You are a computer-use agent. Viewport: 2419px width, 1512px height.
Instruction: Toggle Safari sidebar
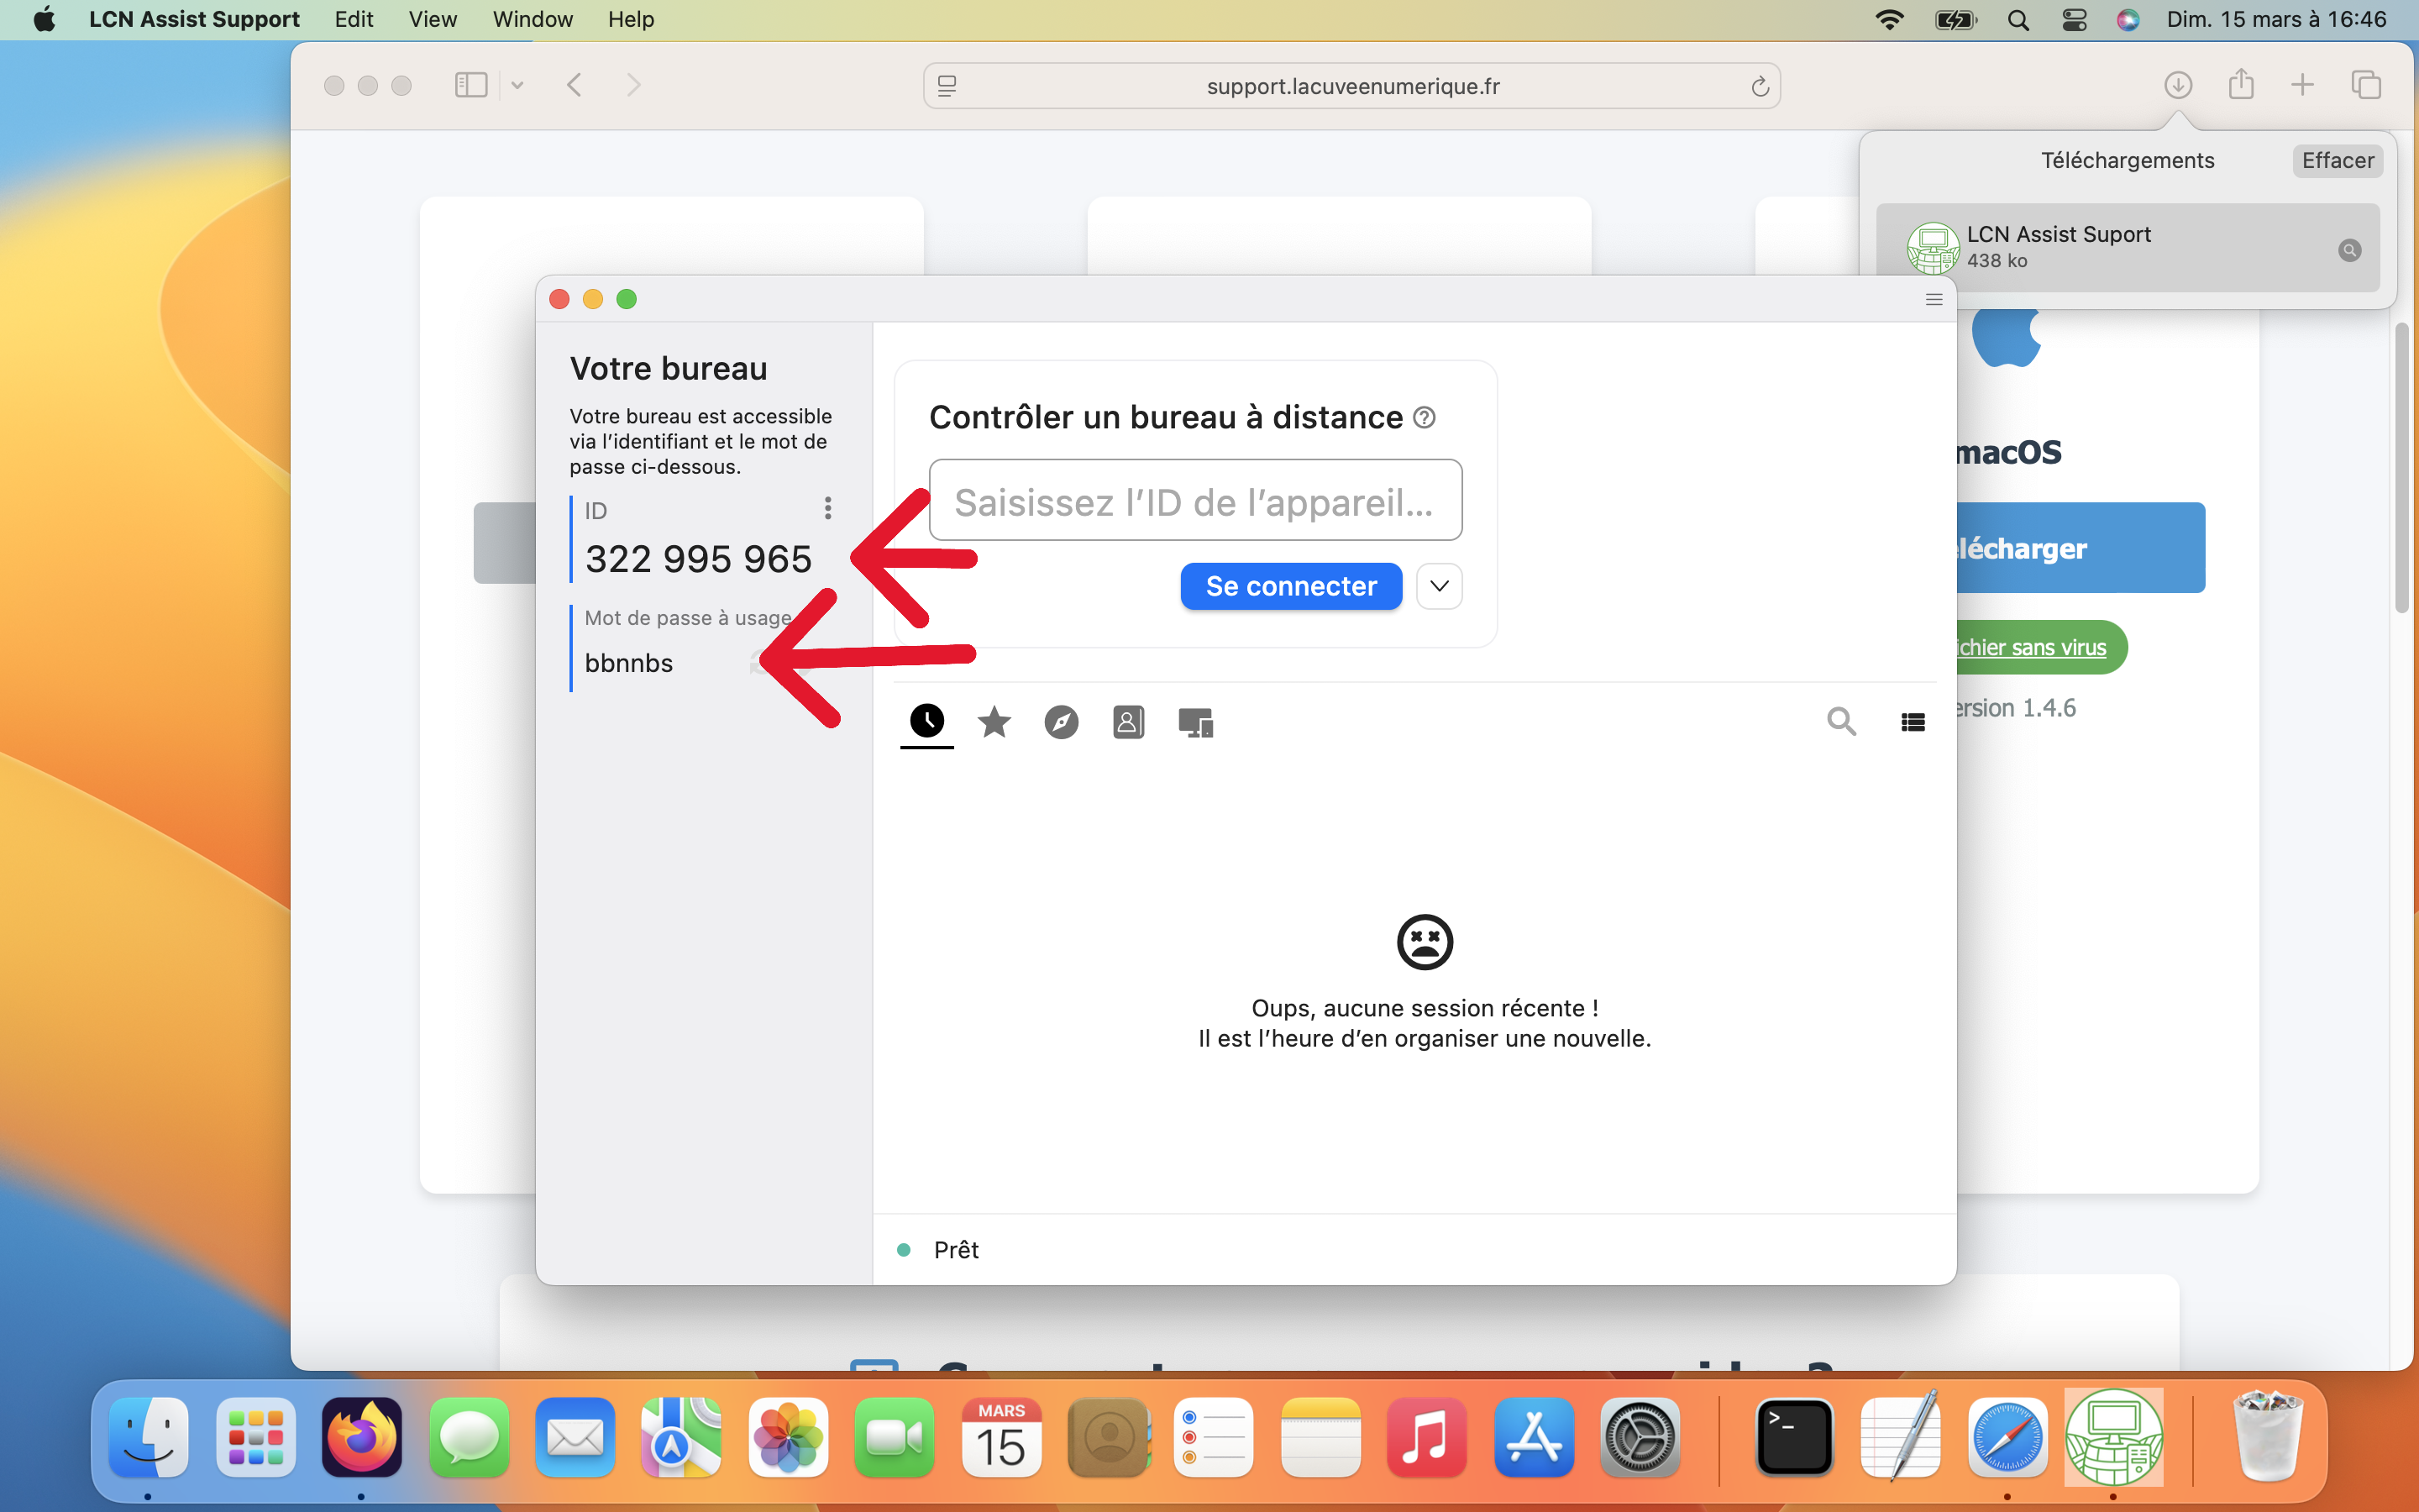[x=471, y=85]
